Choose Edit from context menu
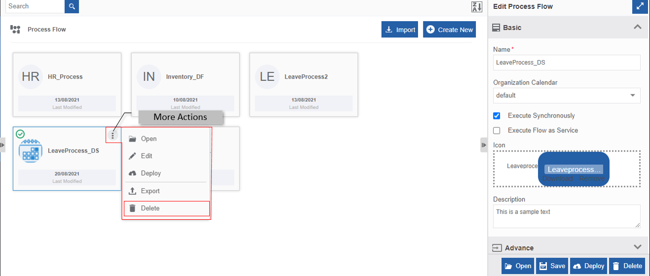The width and height of the screenshot is (650, 276). (166, 156)
